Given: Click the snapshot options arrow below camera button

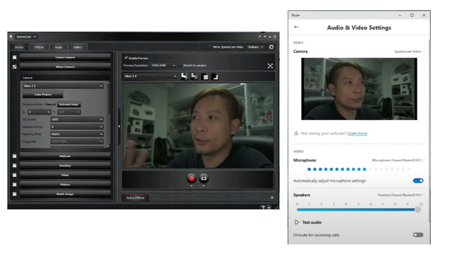Looking at the screenshot, I should click(204, 186).
